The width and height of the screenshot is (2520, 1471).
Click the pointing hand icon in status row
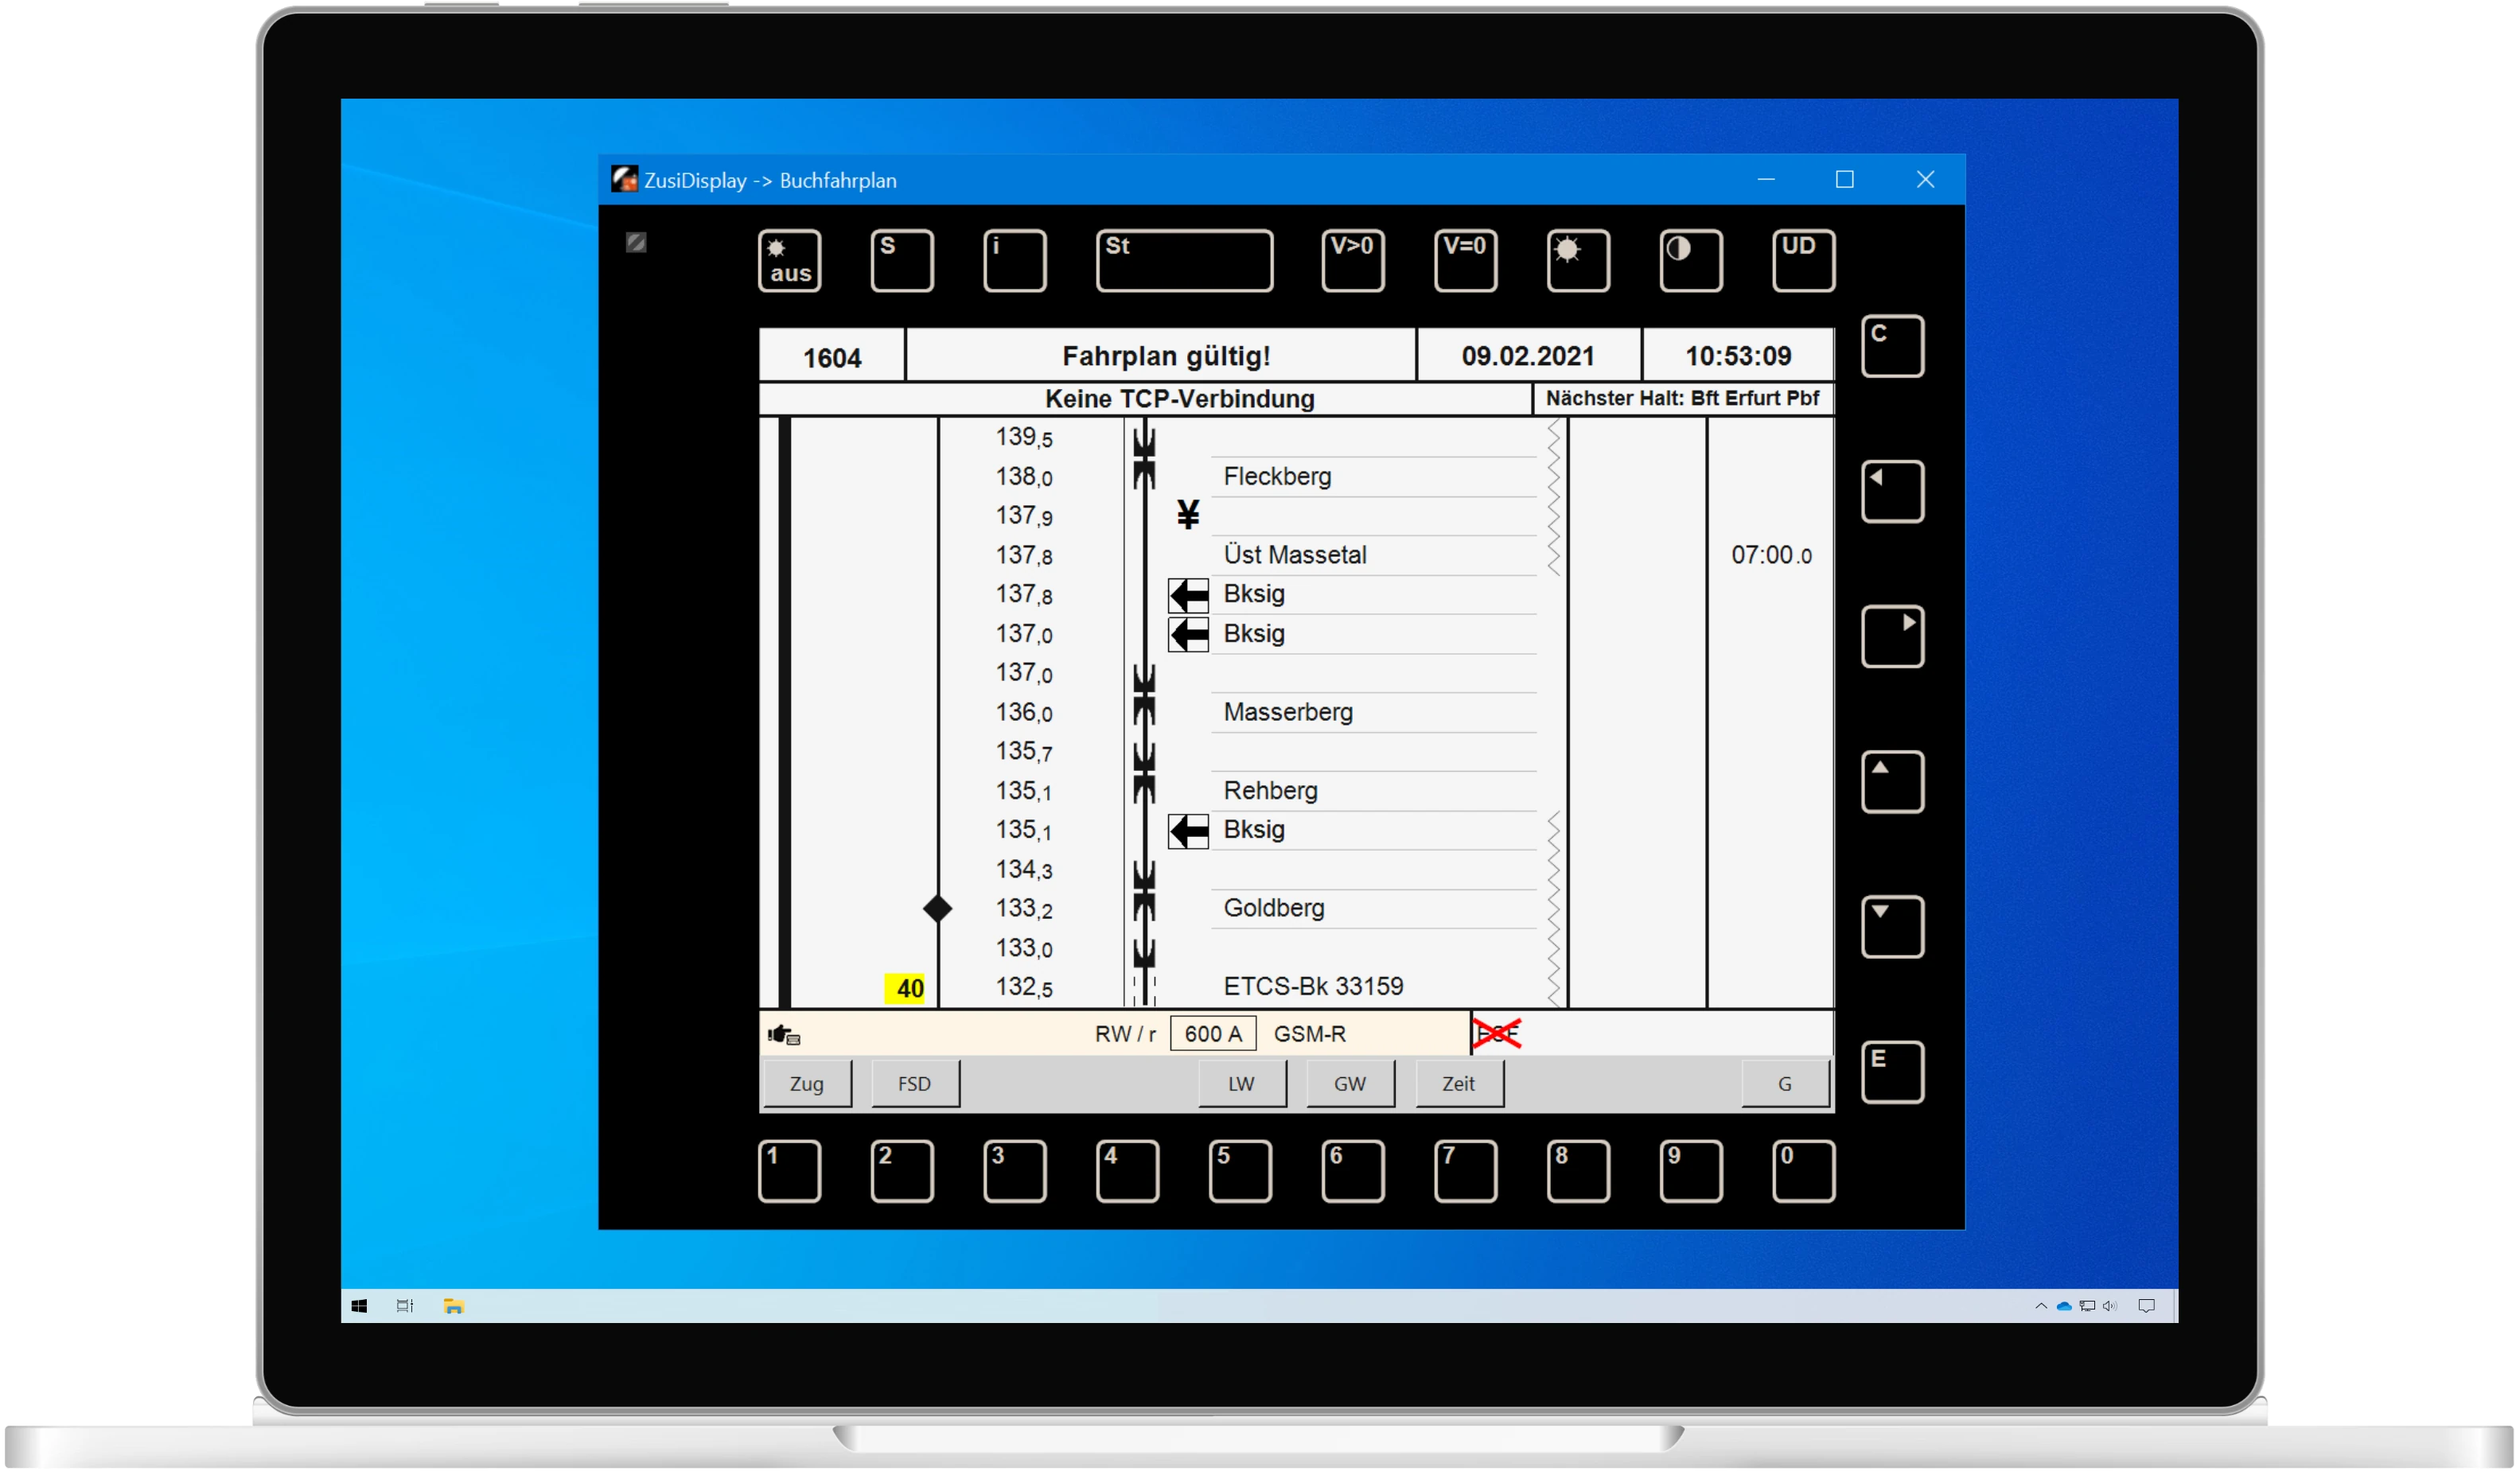pyautogui.click(x=783, y=1034)
